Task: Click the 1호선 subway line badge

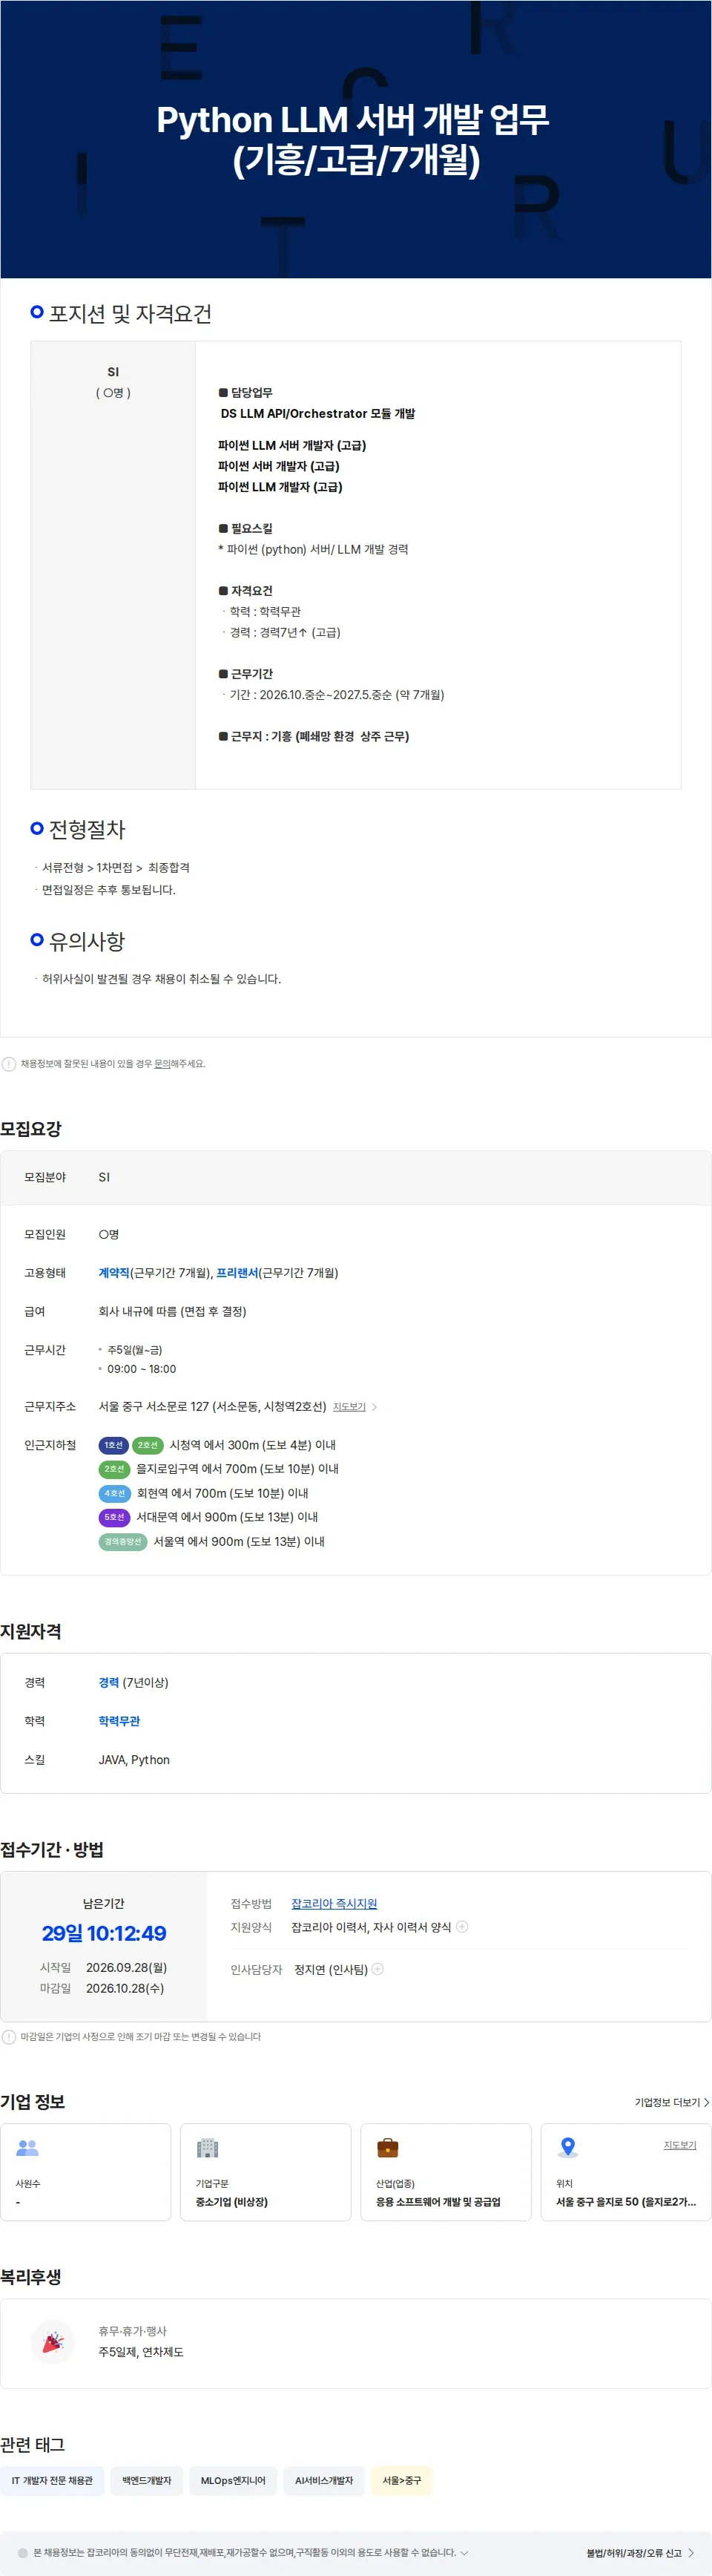Action: [x=114, y=1445]
